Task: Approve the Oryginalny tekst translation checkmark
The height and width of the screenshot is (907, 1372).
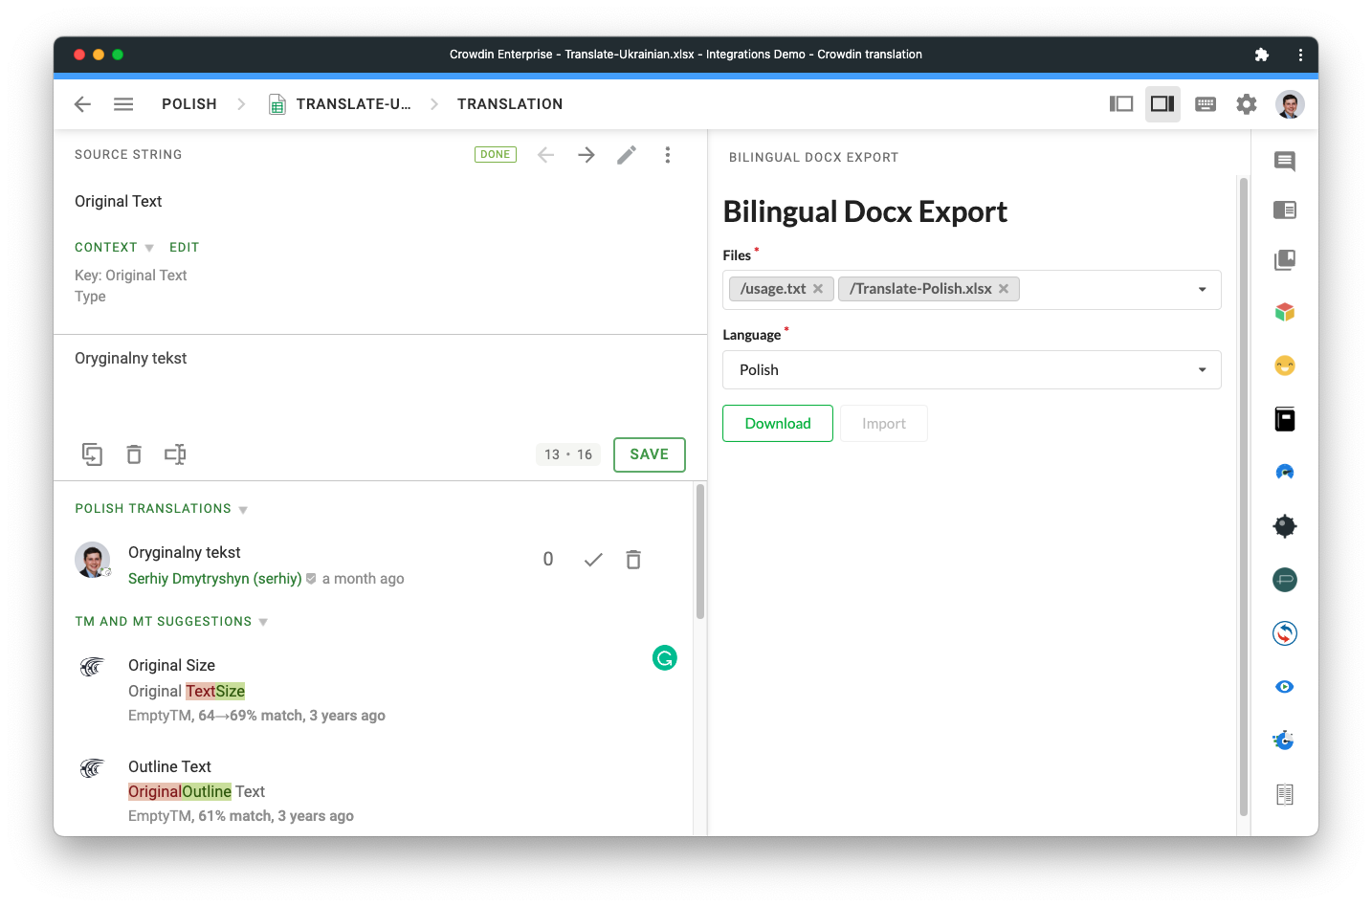Action: tap(593, 560)
